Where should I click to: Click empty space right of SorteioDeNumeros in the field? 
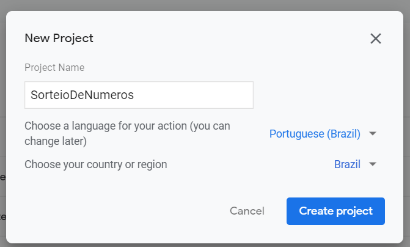coord(194,95)
